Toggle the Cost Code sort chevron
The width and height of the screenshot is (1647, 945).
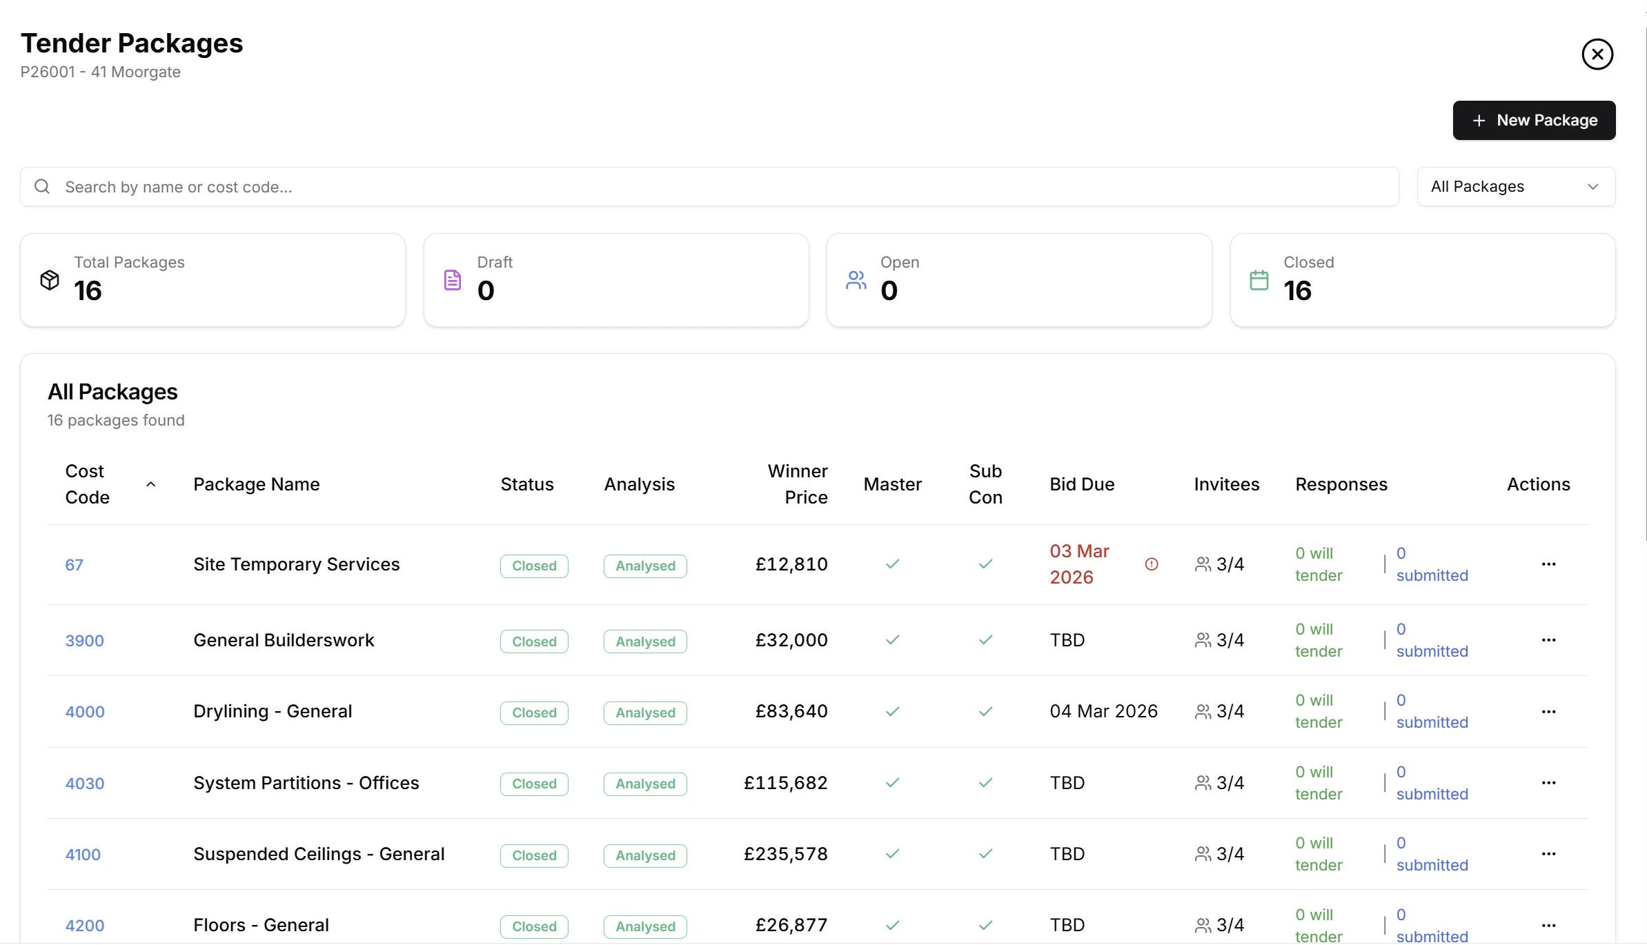(x=150, y=485)
